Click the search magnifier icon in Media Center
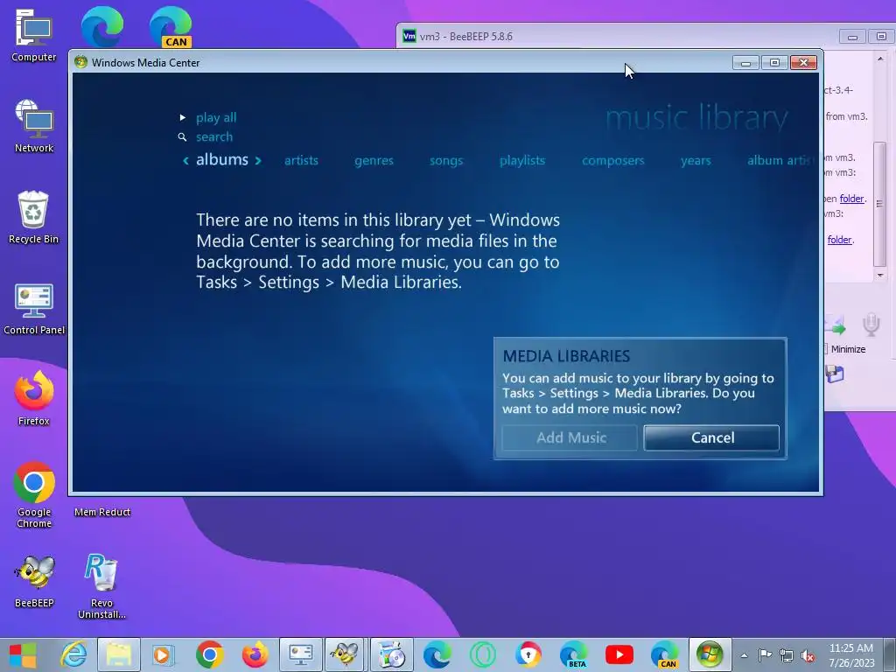 (182, 137)
